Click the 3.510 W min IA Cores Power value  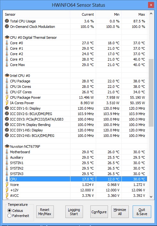[x=113, y=103]
